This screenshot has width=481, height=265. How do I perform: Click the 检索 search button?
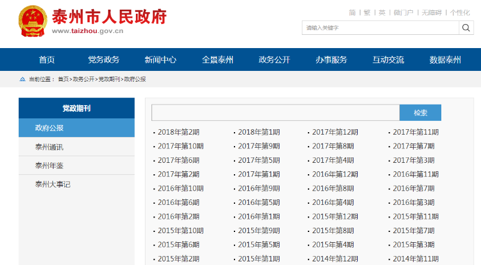coord(420,113)
